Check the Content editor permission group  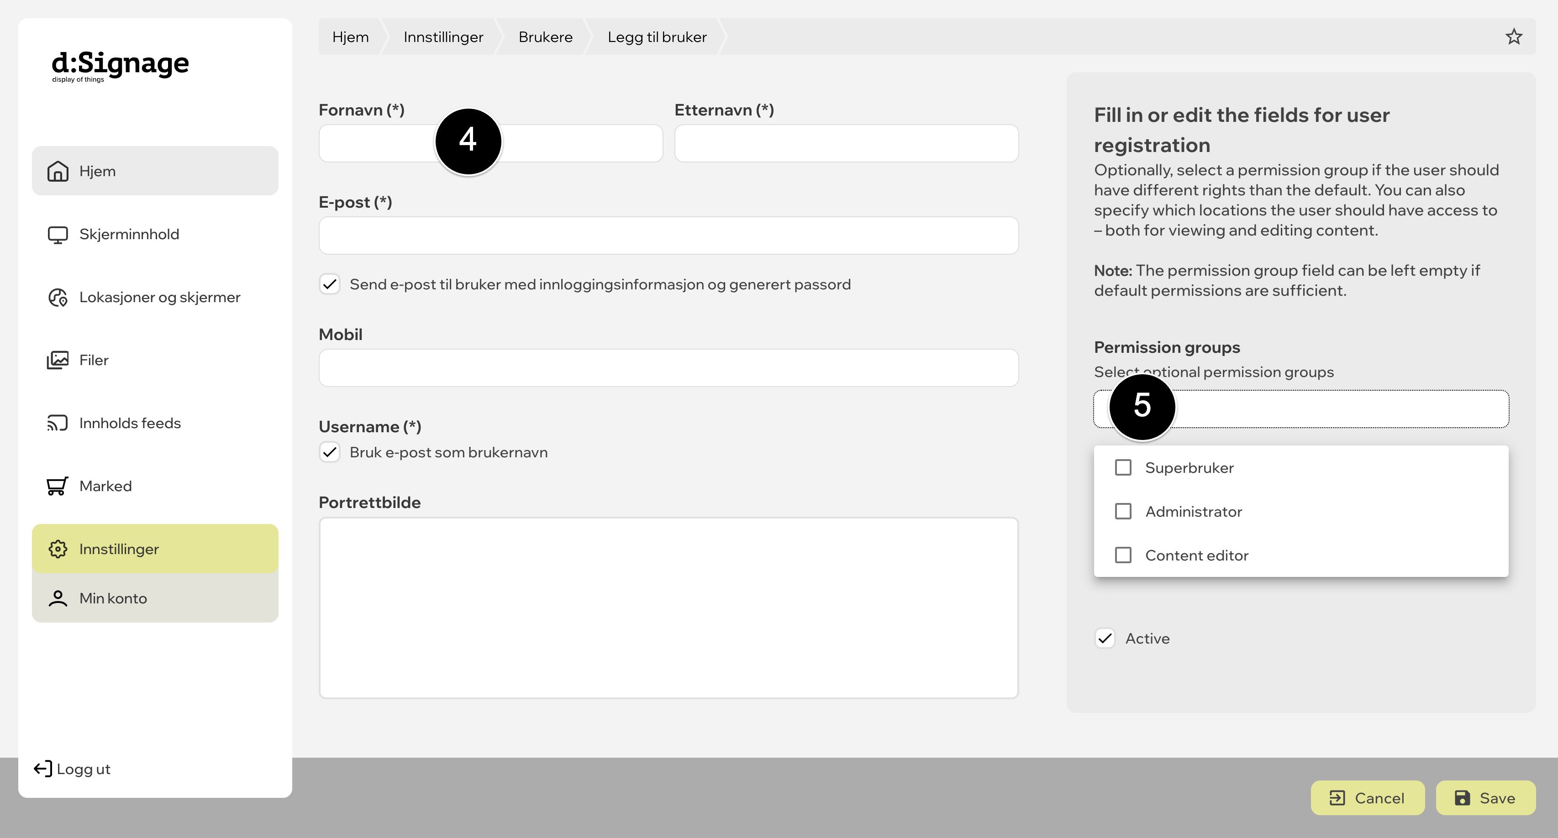1122,555
